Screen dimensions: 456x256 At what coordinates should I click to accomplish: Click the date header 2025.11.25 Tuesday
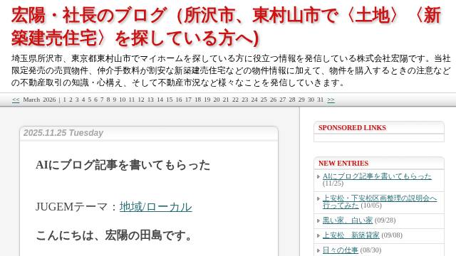pos(63,133)
